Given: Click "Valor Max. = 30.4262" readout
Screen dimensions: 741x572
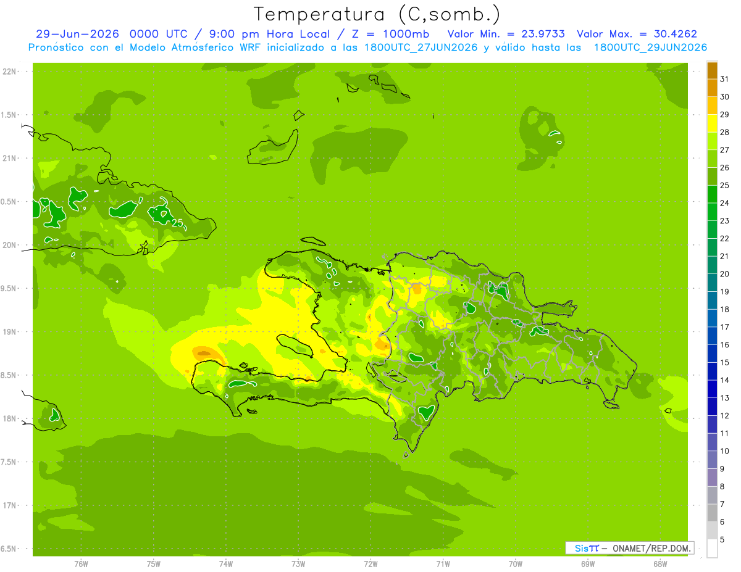Looking at the screenshot, I should coord(637,34).
